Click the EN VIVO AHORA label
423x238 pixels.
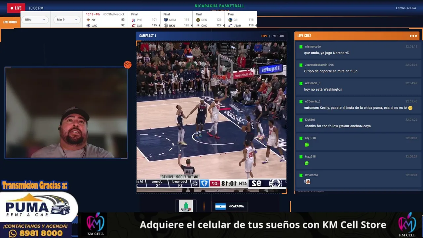click(x=406, y=8)
